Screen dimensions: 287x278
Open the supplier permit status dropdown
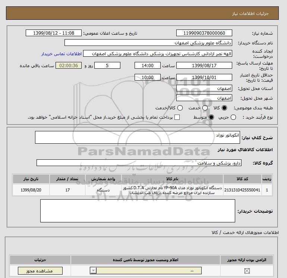(x=146, y=271)
